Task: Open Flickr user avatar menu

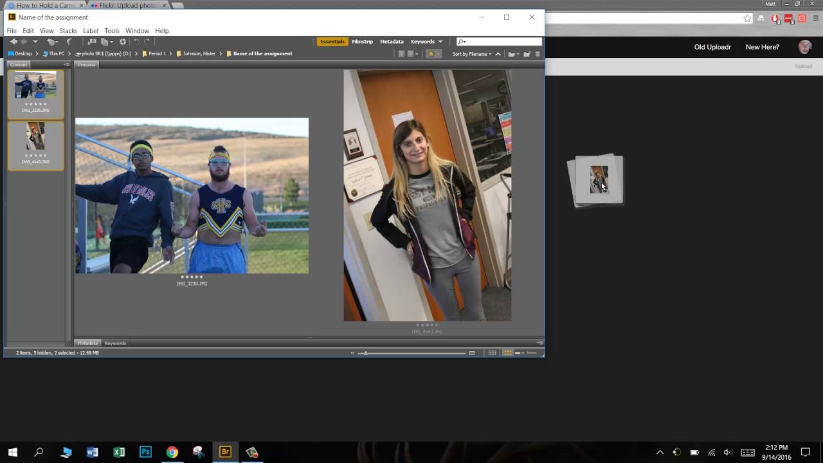Action: point(804,47)
